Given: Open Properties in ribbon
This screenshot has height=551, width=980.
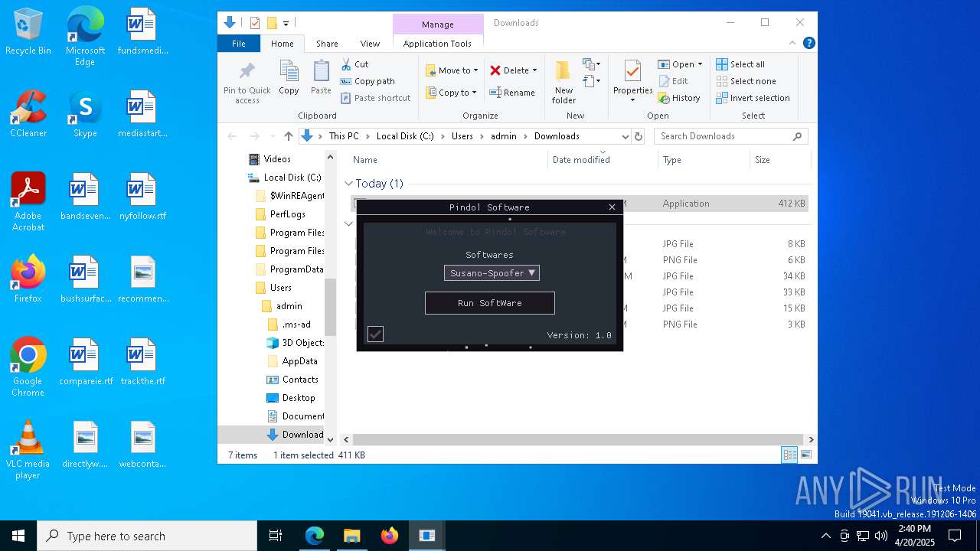Looking at the screenshot, I should [632, 81].
